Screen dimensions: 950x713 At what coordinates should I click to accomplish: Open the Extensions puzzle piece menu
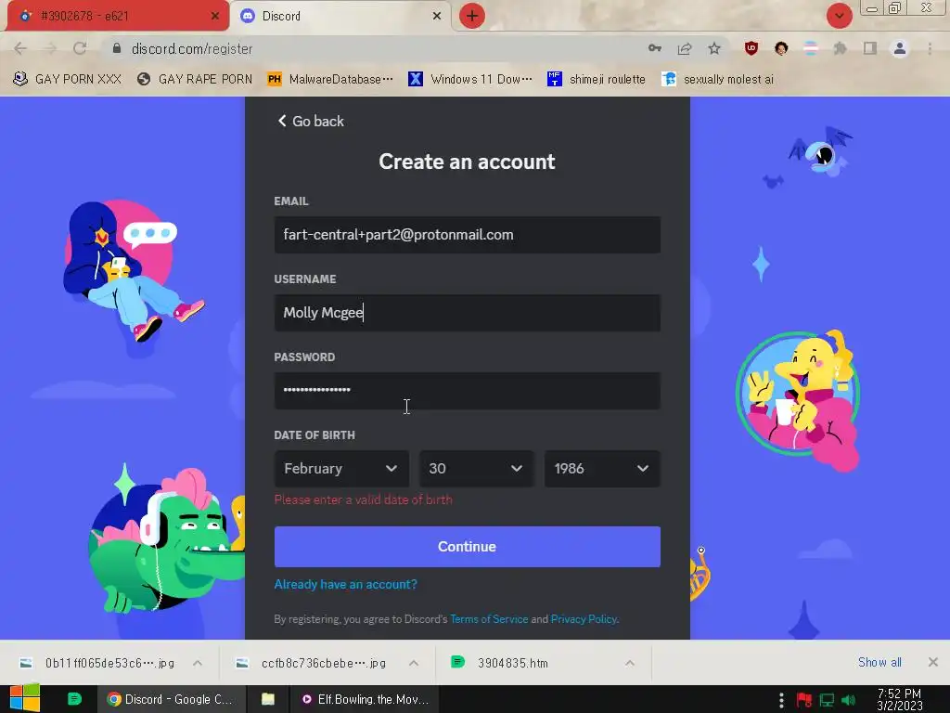841,48
